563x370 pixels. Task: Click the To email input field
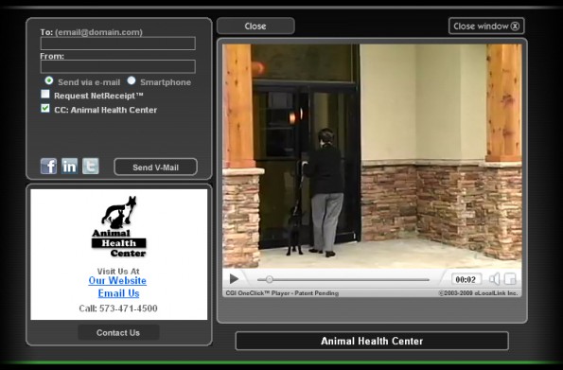[118, 44]
